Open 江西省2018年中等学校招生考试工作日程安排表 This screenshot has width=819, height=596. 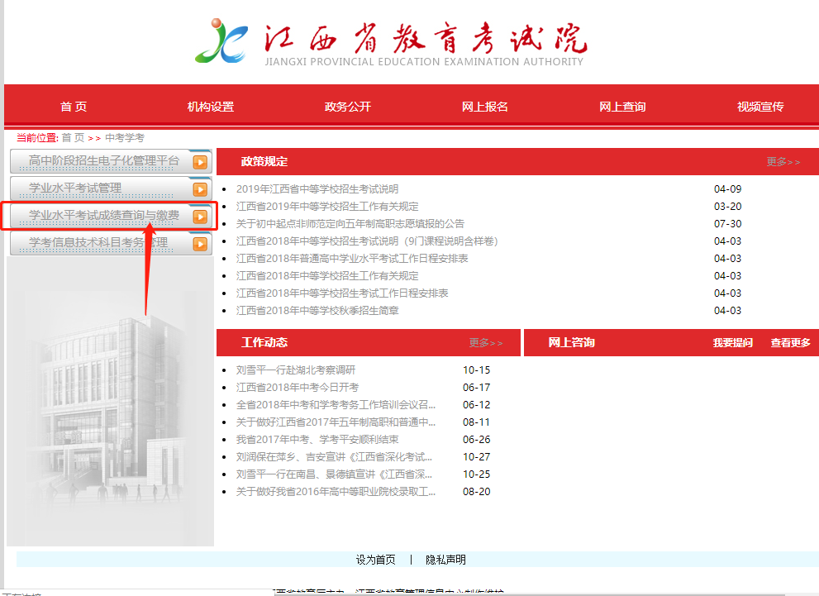pyautogui.click(x=342, y=293)
